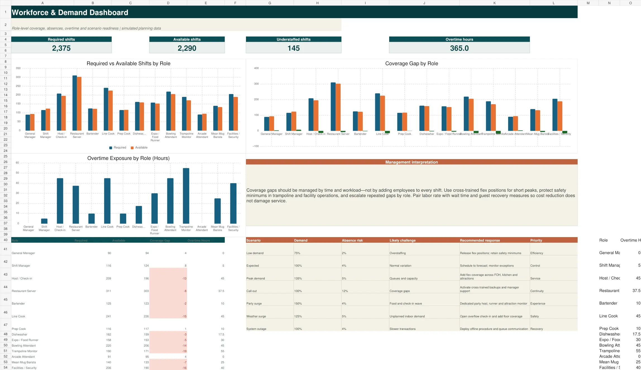
Task: Click the 'Coverage Gap by Role' chart title
Action: [412, 64]
